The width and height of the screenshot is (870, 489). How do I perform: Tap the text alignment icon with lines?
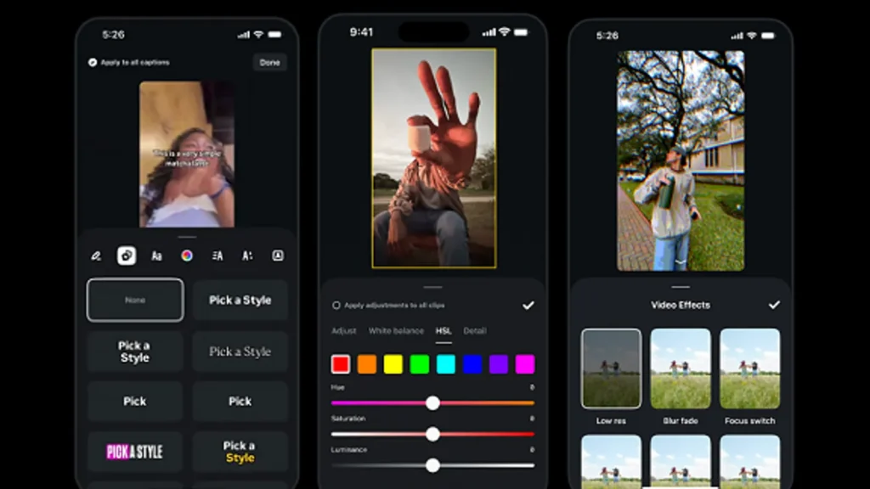pos(217,256)
